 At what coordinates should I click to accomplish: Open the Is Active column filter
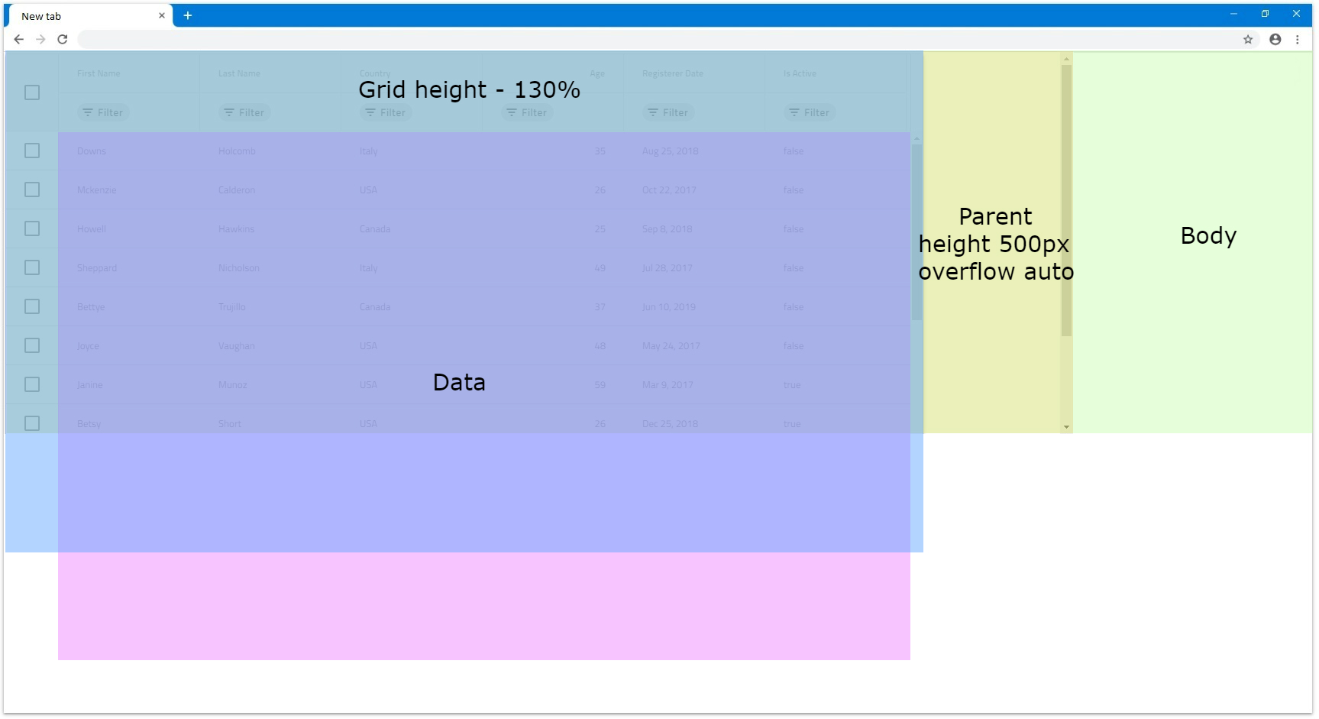[x=810, y=113]
